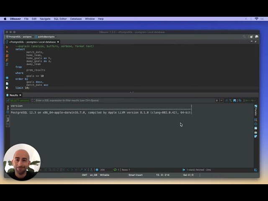Image resolution: width=268 pixels, height=201 pixels.
Task: Click the SQL filter expression input field
Action: click(x=125, y=100)
